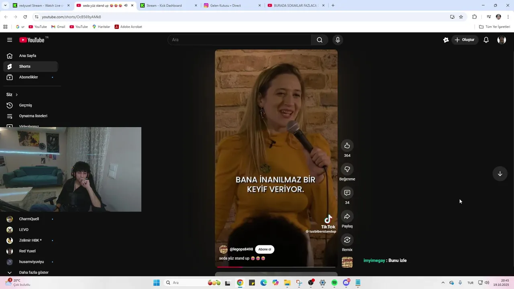
Task: Select Shorts in the sidebar
Action: click(31, 66)
